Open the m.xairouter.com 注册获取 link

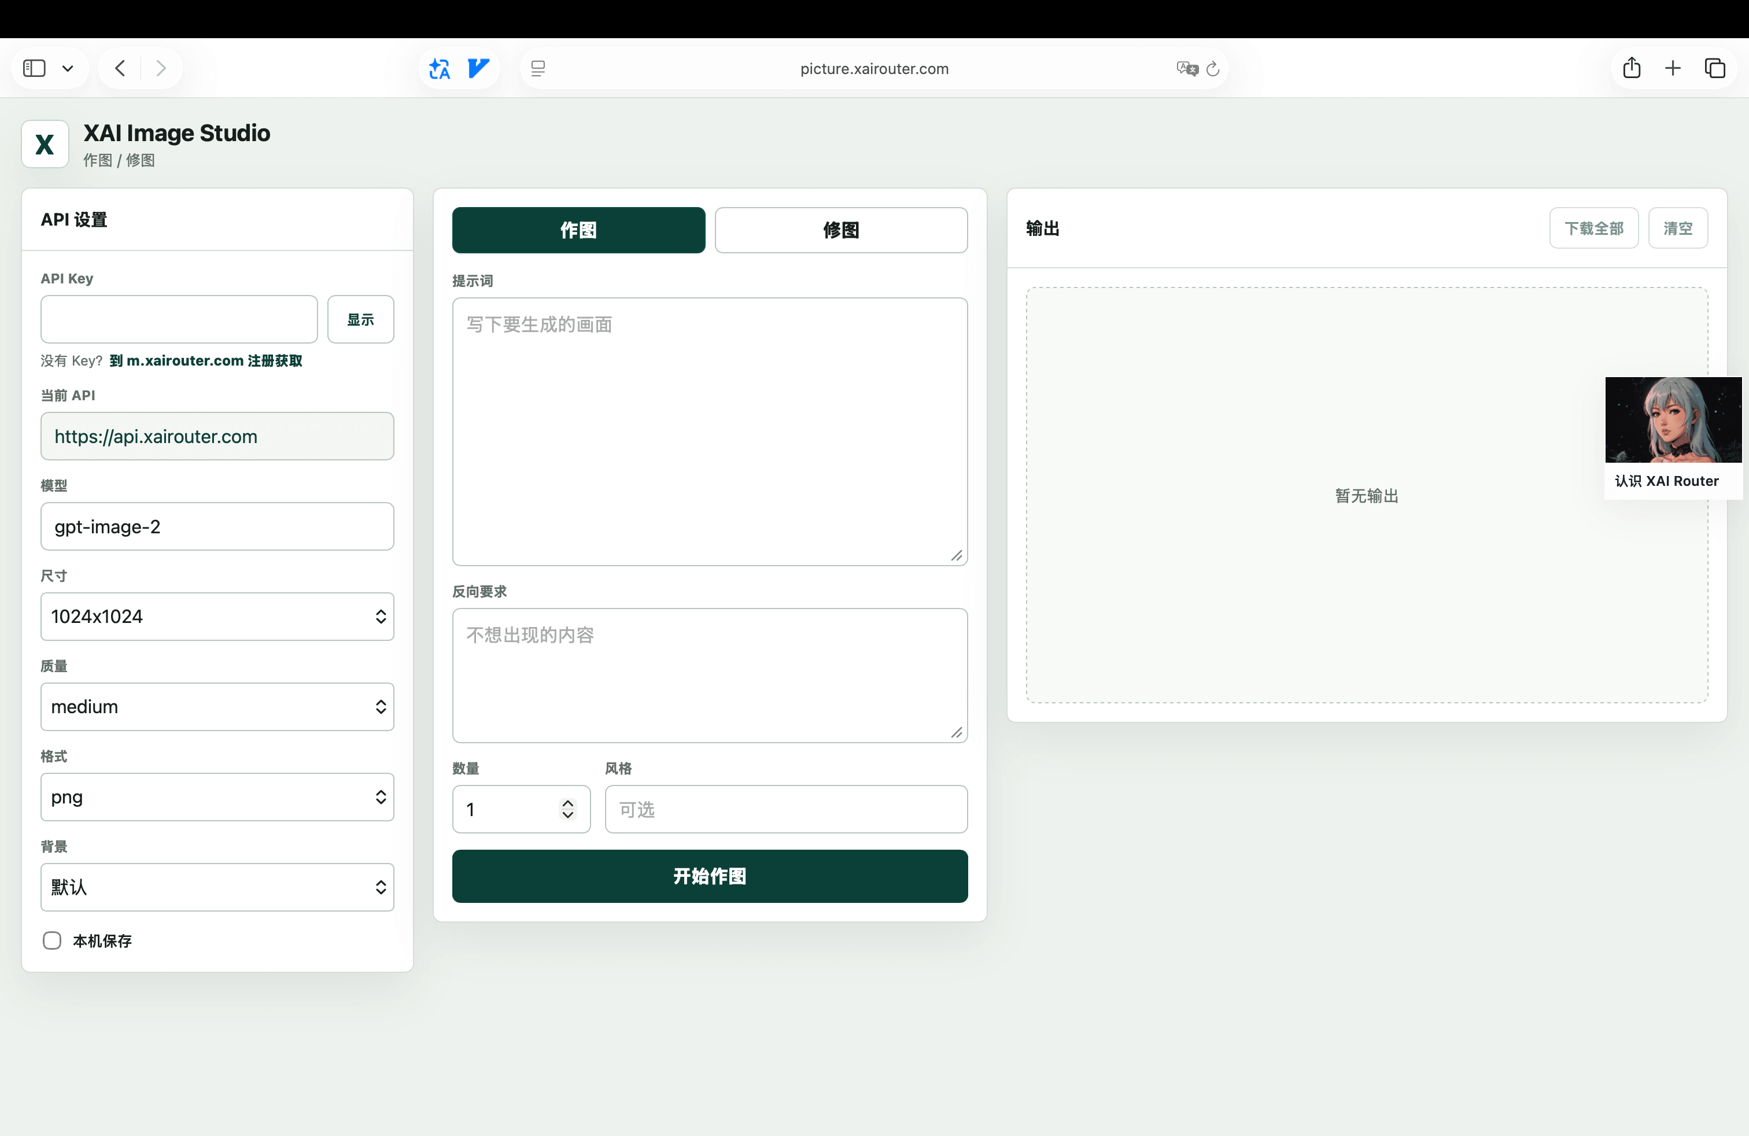[x=206, y=360]
